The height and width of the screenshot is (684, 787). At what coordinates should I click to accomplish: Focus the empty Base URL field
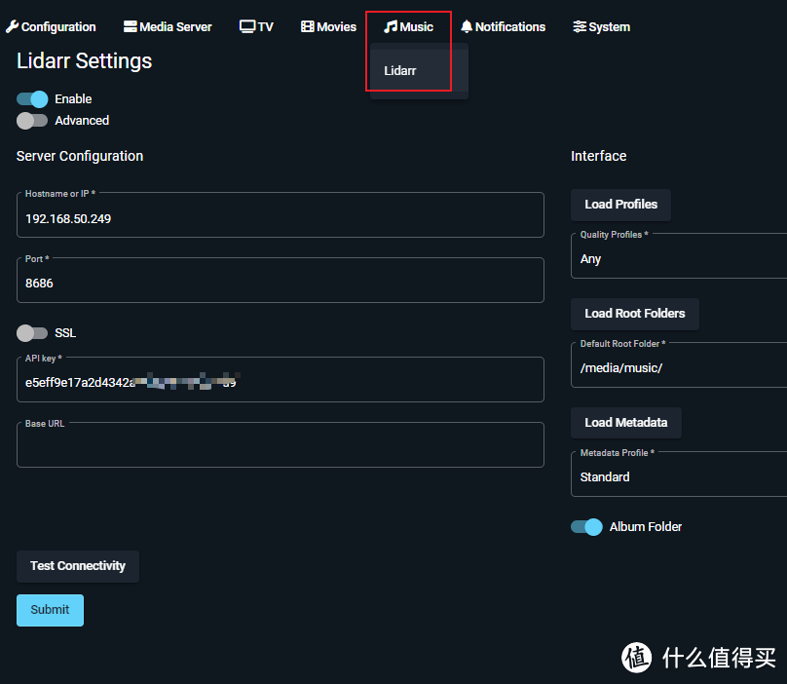pos(280,448)
